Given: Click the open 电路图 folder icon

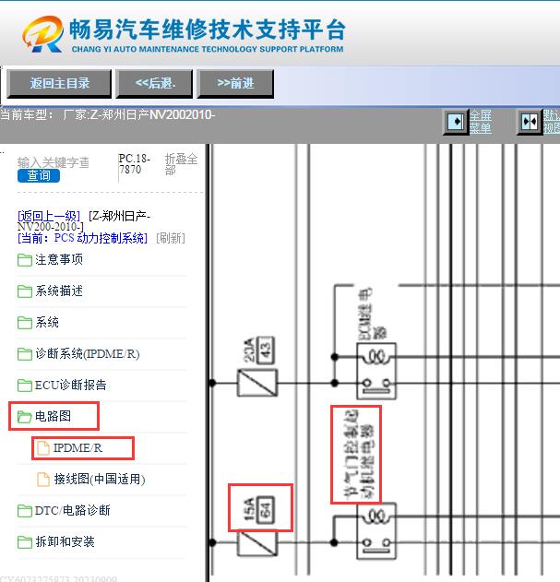Looking at the screenshot, I should pyautogui.click(x=25, y=417).
